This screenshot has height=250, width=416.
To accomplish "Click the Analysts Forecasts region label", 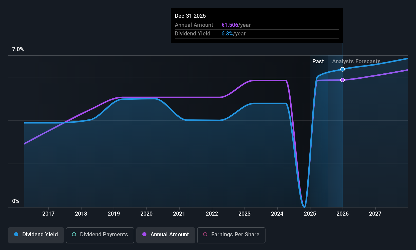I will (356, 61).
